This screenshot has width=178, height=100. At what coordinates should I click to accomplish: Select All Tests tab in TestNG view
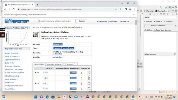[149, 30]
